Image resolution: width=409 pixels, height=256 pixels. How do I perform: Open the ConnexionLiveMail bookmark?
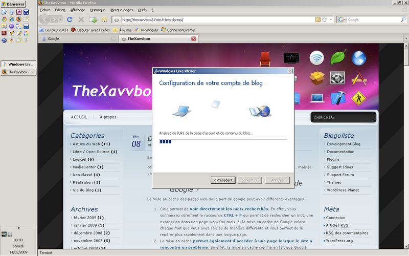[x=178, y=30]
